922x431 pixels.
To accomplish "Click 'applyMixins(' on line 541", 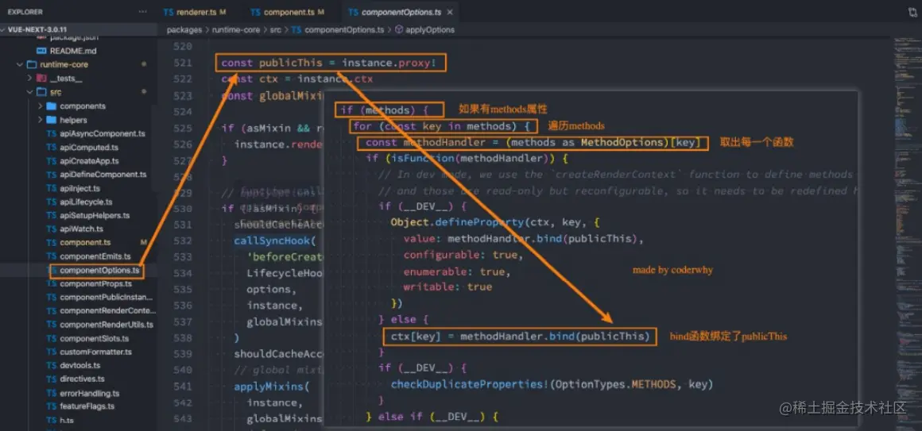I will point(271,387).
